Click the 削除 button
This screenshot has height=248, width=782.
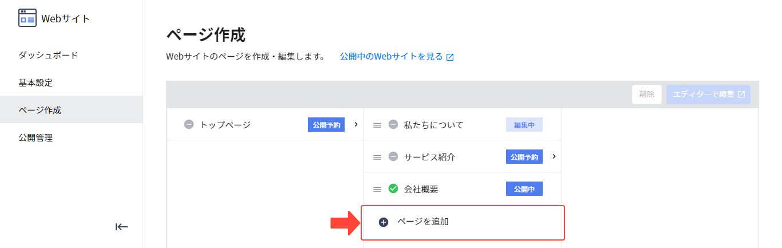(647, 95)
